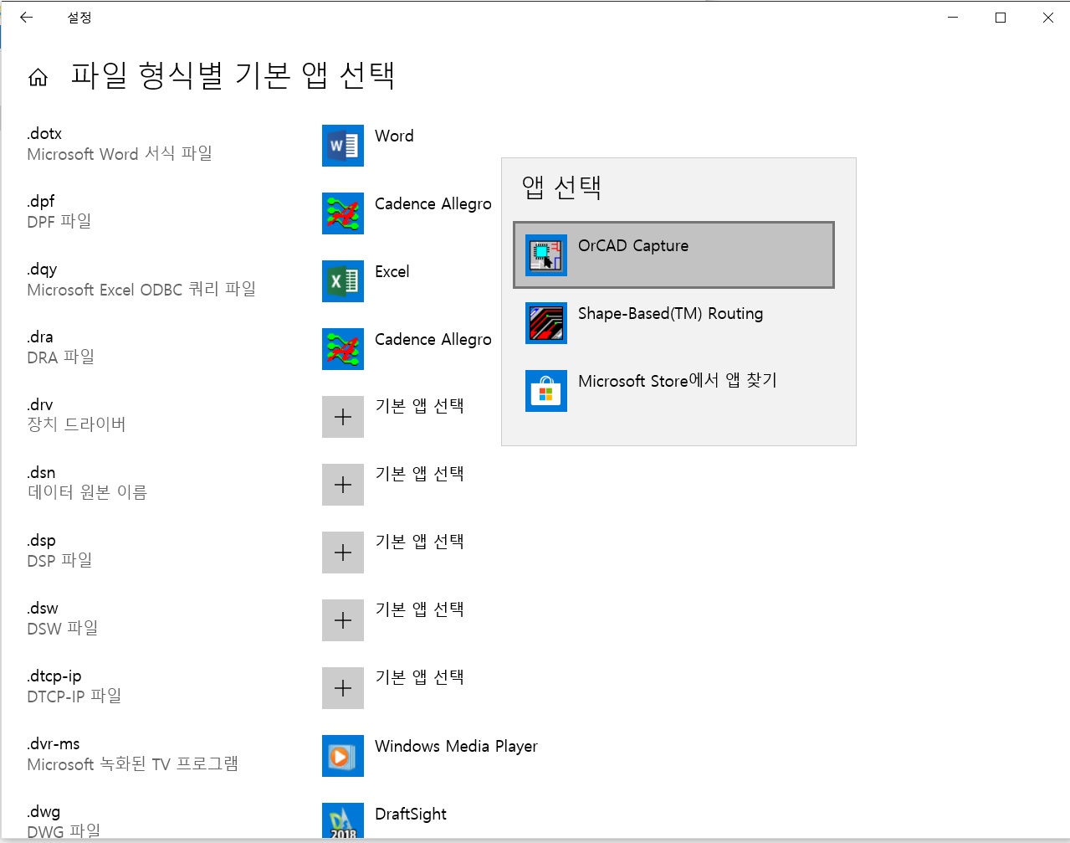Click 기본 앱 선택 for .dsp

(420, 542)
